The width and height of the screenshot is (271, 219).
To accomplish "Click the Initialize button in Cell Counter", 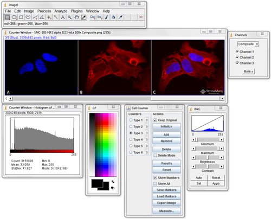I will [x=166, y=126].
